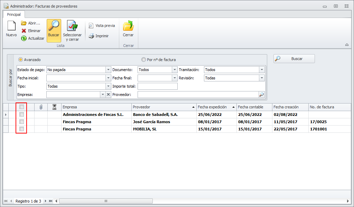
Task: Open Empresa dropdown arrow
Action: click(103, 95)
